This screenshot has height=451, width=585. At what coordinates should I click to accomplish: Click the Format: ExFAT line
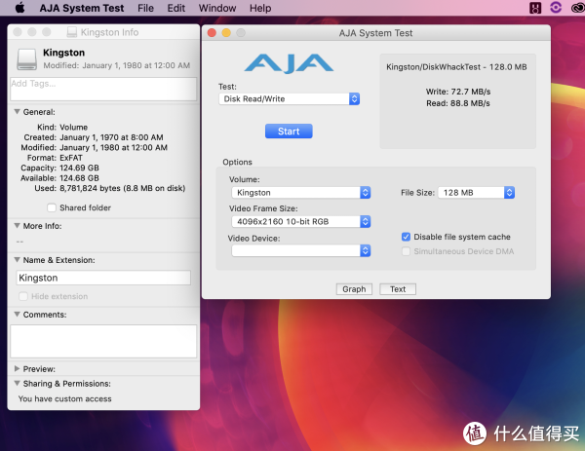(55, 158)
